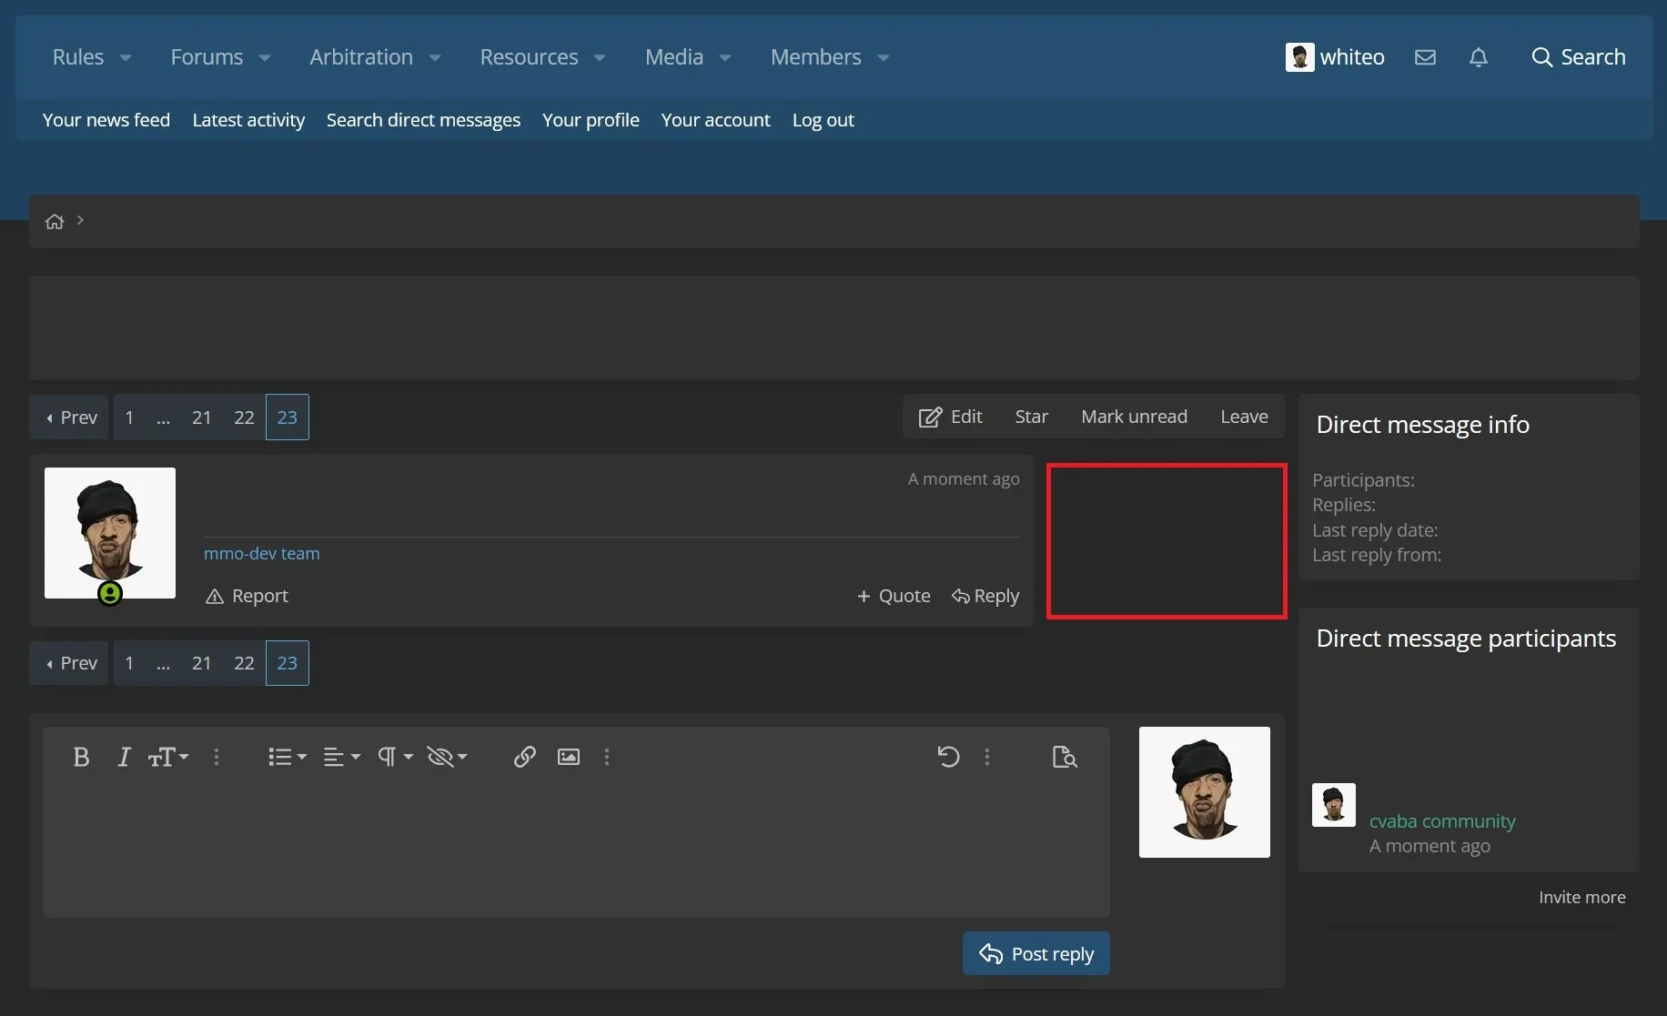The height and width of the screenshot is (1016, 1667).
Task: Expand the Forums menu arrow
Action: coord(265,58)
